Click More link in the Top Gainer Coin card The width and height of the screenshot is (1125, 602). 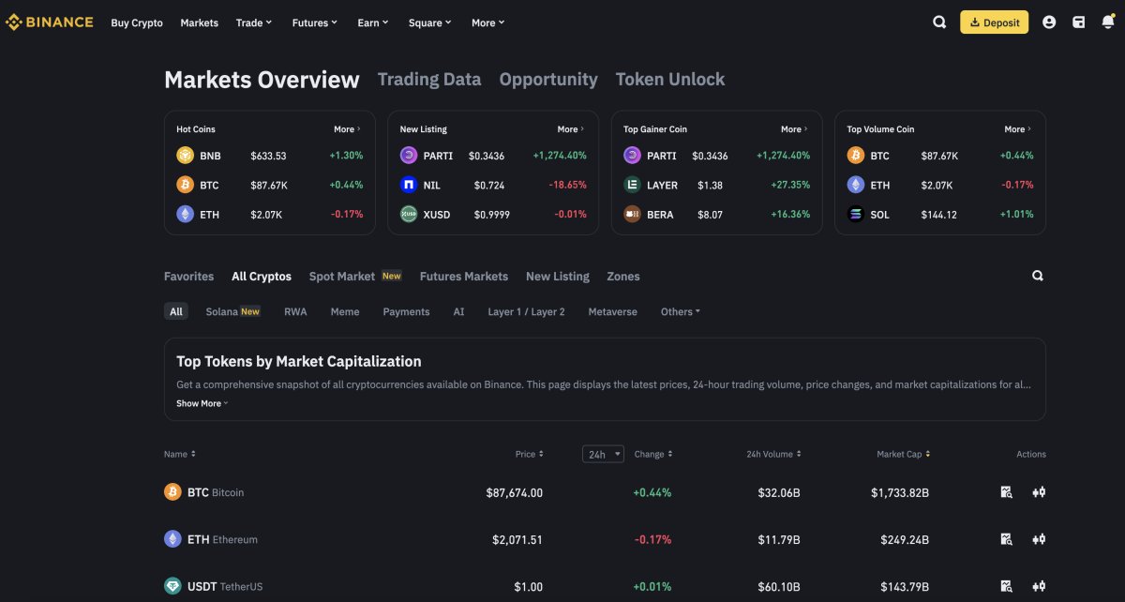click(x=795, y=129)
